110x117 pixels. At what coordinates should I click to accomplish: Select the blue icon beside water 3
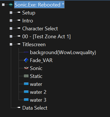[26, 100]
